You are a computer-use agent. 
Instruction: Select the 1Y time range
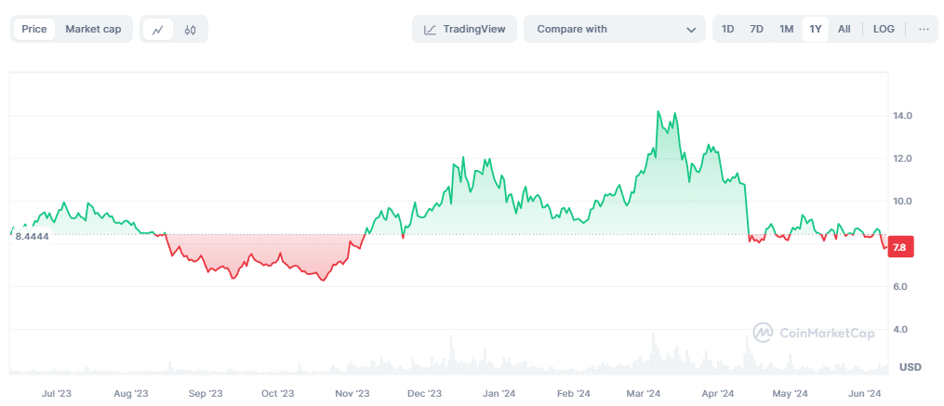click(x=816, y=29)
